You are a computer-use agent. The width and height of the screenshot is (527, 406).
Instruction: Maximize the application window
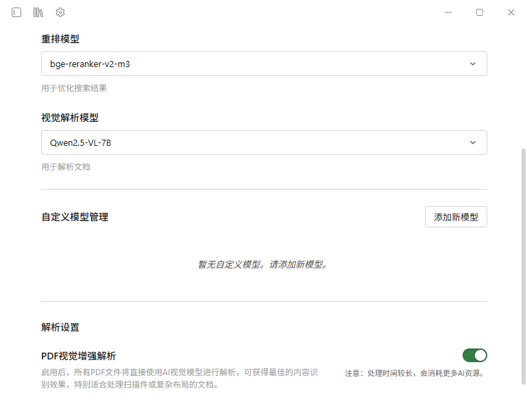pyautogui.click(x=480, y=12)
